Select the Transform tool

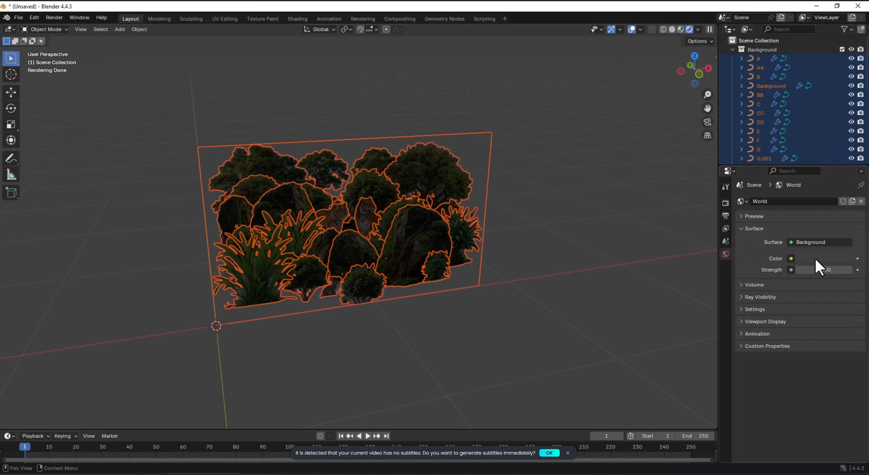(x=11, y=140)
